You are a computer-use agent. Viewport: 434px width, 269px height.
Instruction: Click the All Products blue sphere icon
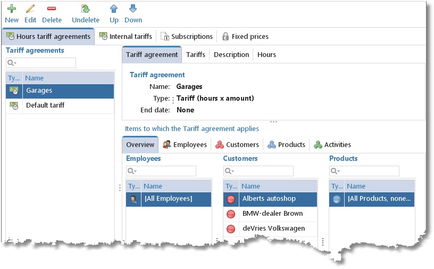click(337, 199)
